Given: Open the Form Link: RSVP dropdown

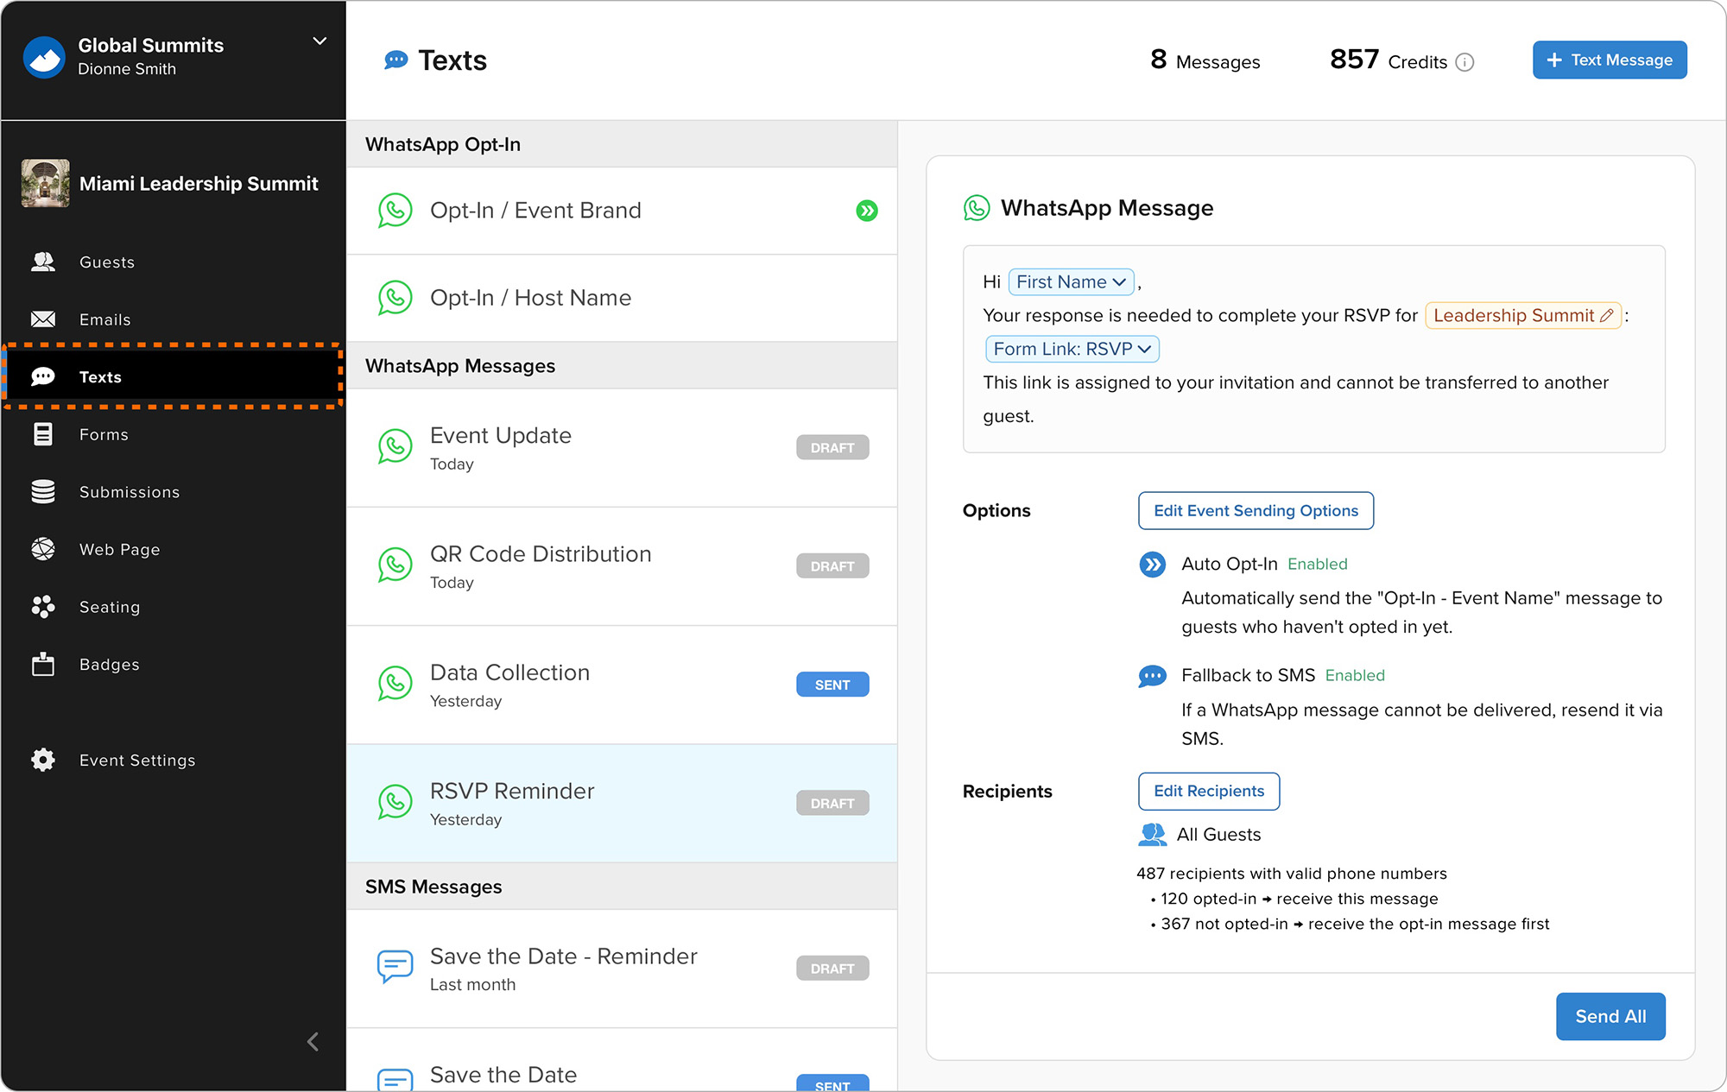Looking at the screenshot, I should point(1072,349).
